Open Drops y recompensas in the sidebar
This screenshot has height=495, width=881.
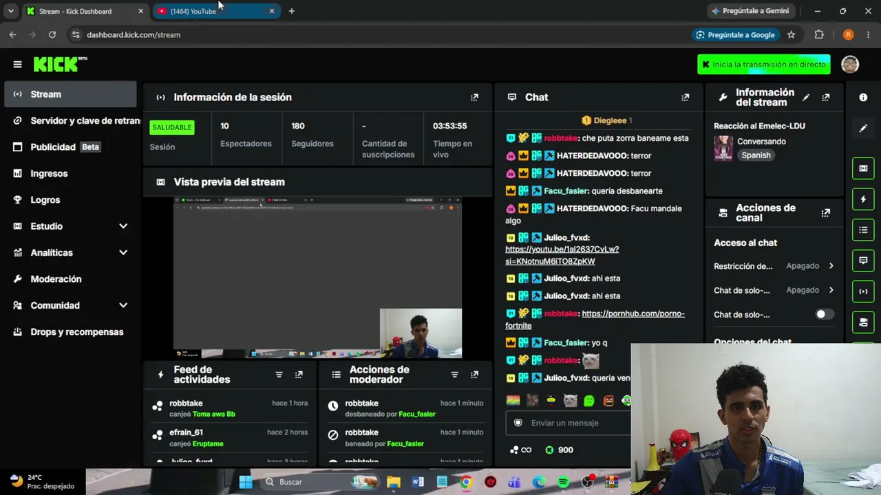click(x=70, y=332)
